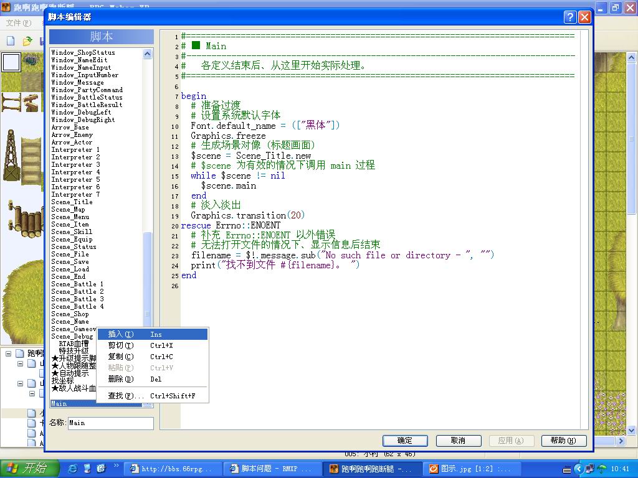
Task: Open the 开始 Start button
Action: 29,469
